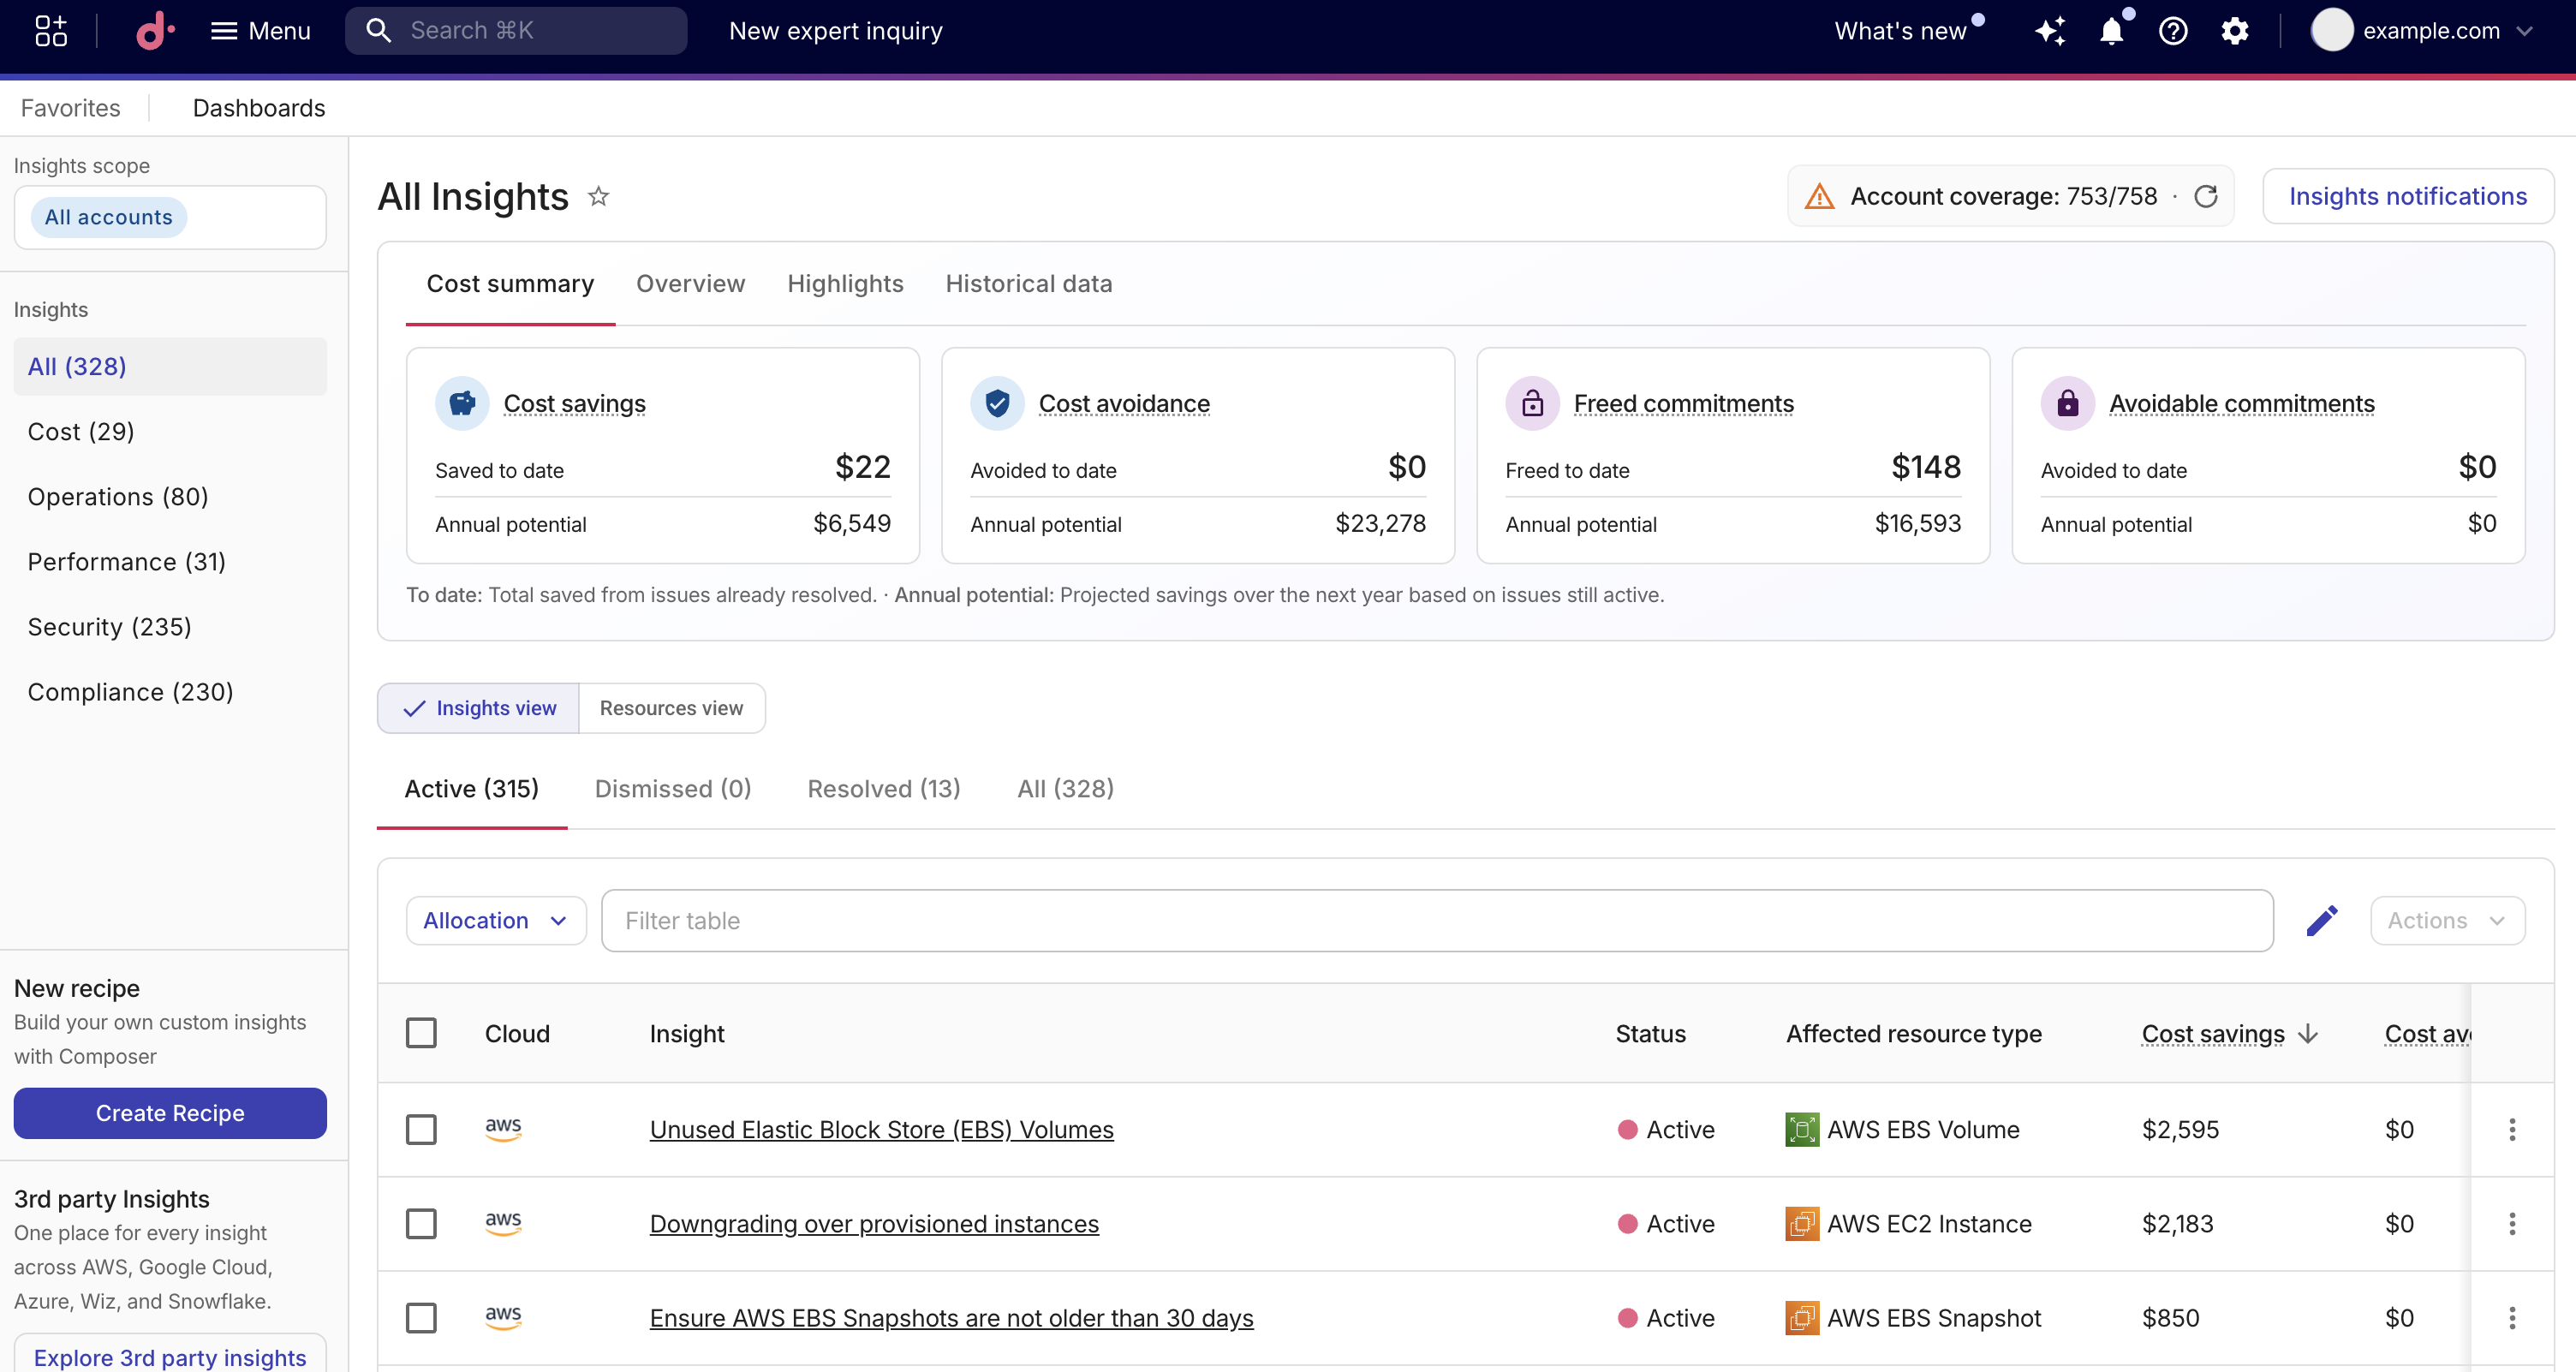Open Unused Elastic Block Store (EBS) Volumes insight
Screen dimensions: 2576x1372
coord(881,1129)
